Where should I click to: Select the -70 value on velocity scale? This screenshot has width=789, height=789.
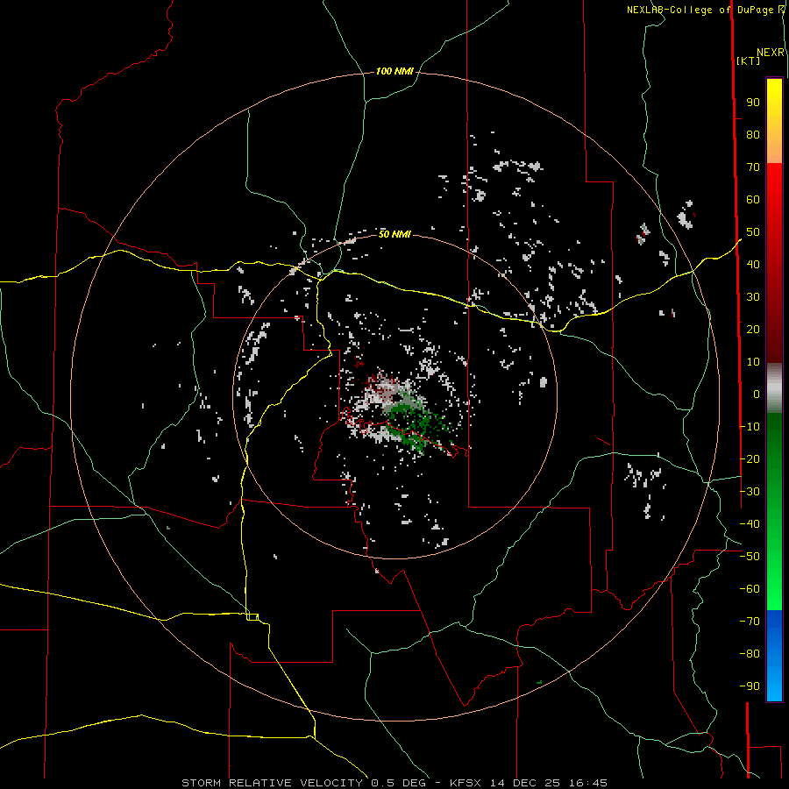click(750, 622)
